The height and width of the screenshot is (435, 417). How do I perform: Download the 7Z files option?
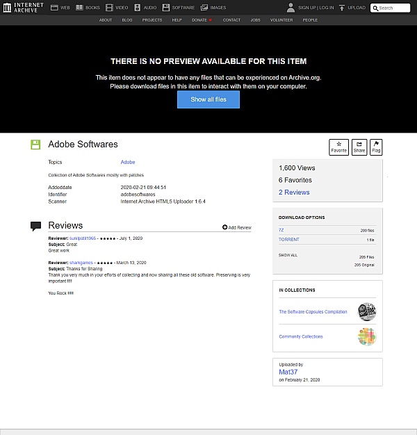point(281,230)
